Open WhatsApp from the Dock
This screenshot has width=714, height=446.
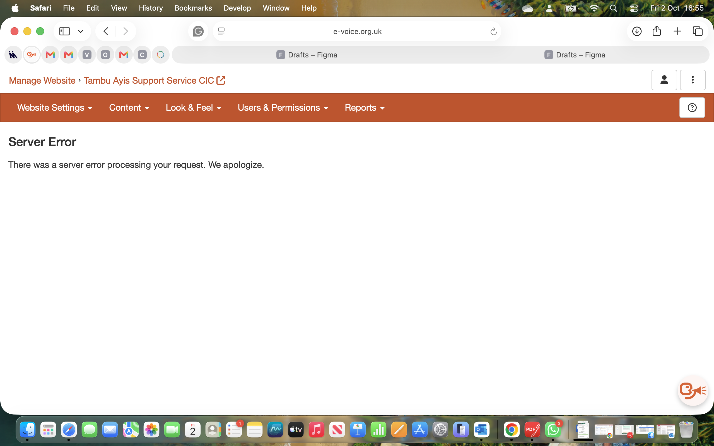click(553, 430)
